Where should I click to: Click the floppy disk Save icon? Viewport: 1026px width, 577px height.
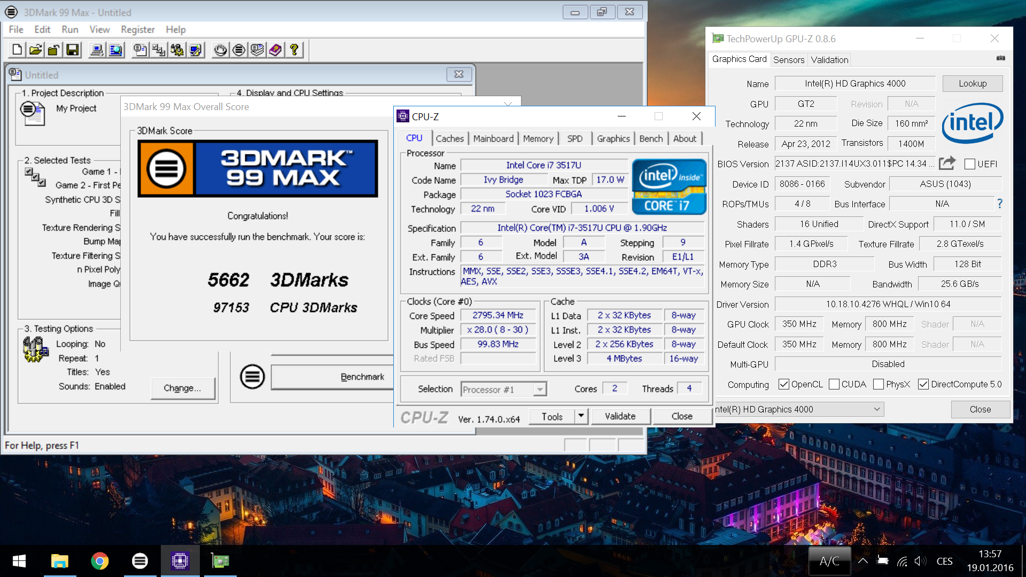point(72,50)
